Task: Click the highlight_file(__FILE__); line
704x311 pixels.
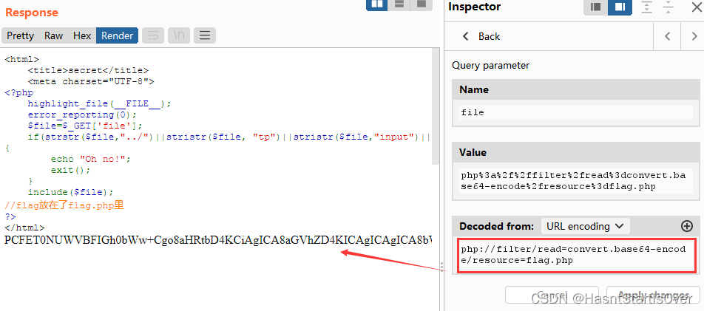Action: [99, 103]
